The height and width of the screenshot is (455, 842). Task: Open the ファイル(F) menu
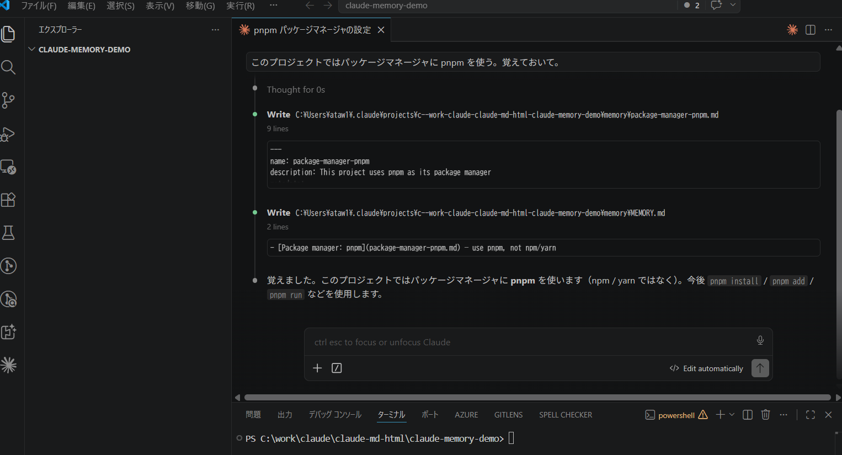point(39,6)
